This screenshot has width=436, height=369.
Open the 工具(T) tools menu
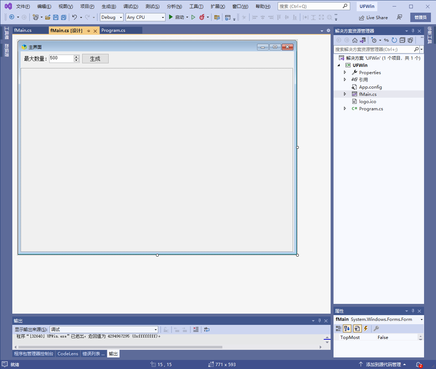[196, 7]
